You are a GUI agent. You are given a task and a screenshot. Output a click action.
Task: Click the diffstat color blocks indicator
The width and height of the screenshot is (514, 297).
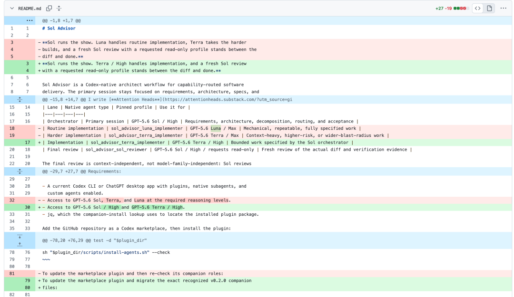point(461,8)
